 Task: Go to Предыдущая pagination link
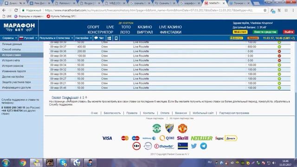(x=70, y=97)
